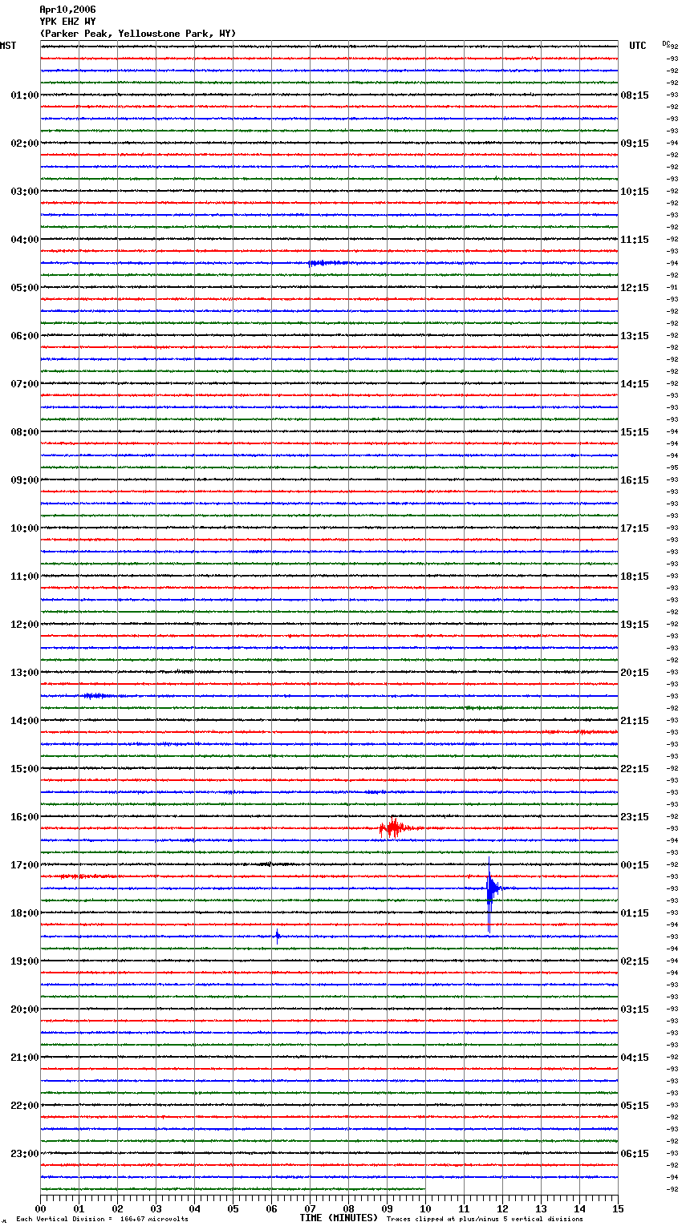Click the DC column header label
Image resolution: width=682 pixels, height=1230 pixels.
(666, 43)
